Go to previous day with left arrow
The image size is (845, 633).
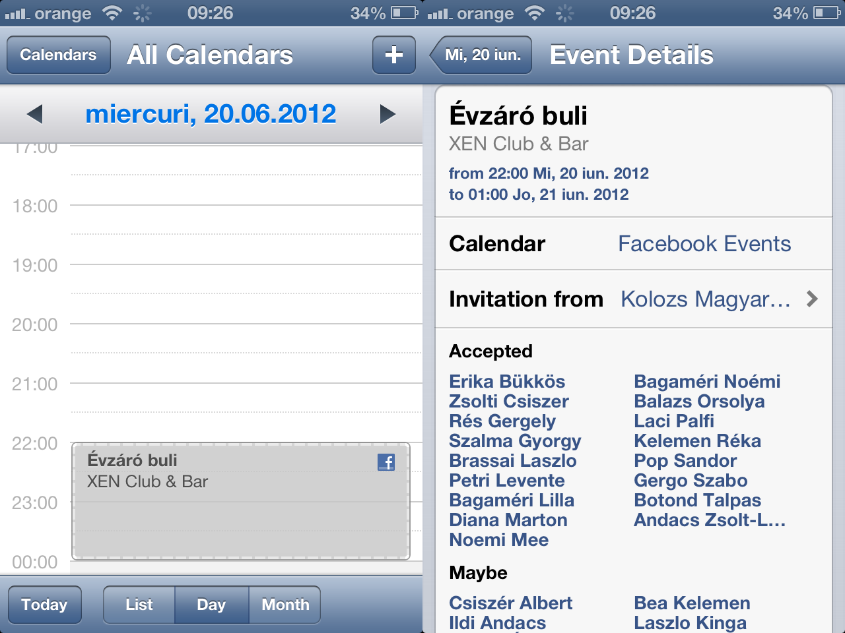pos(35,114)
